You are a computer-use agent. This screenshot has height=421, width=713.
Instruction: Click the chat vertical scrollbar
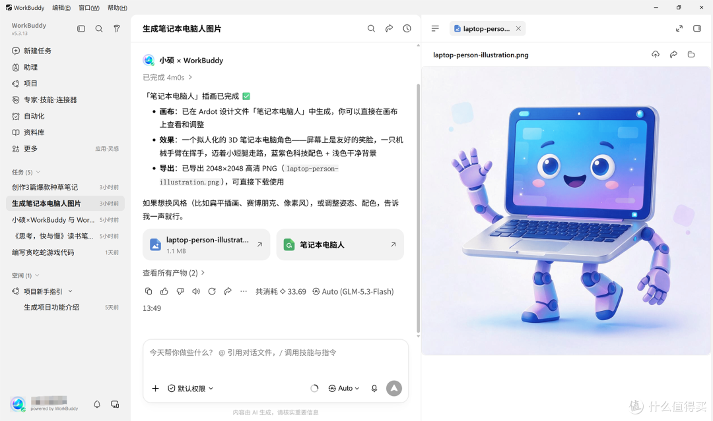tap(419, 209)
